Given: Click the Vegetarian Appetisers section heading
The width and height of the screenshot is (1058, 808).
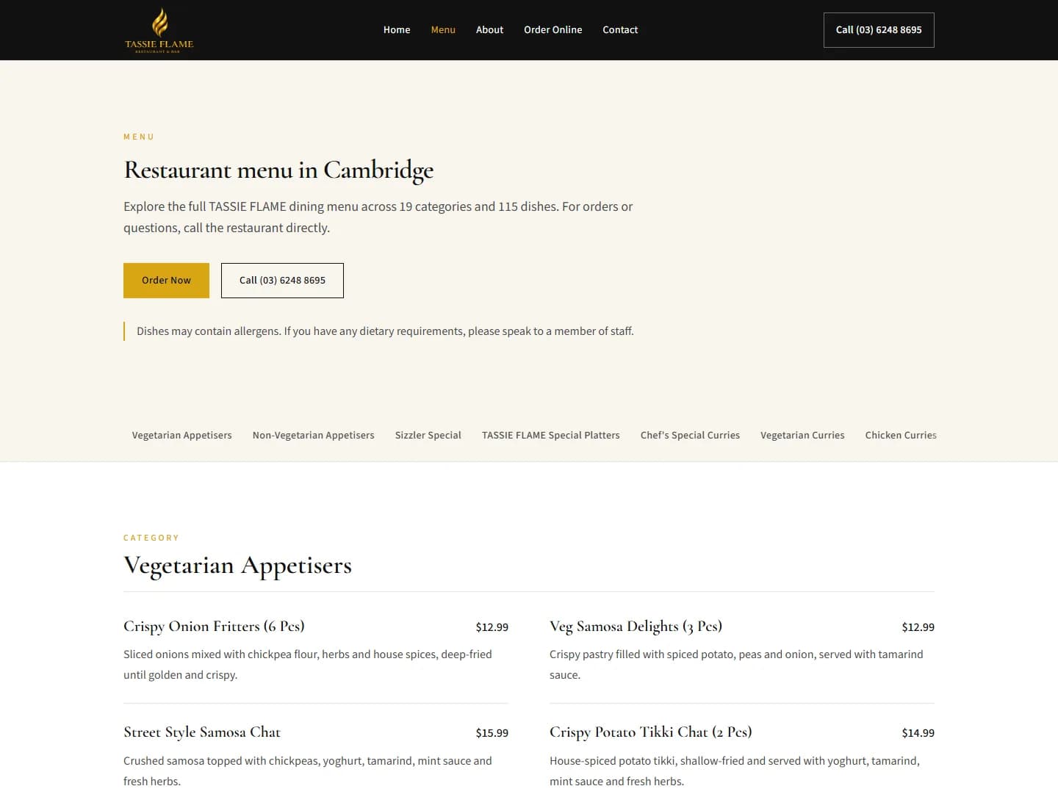Looking at the screenshot, I should click(x=237, y=566).
